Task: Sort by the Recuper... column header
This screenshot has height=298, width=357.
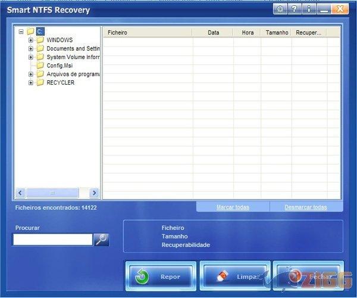Action: [309, 32]
